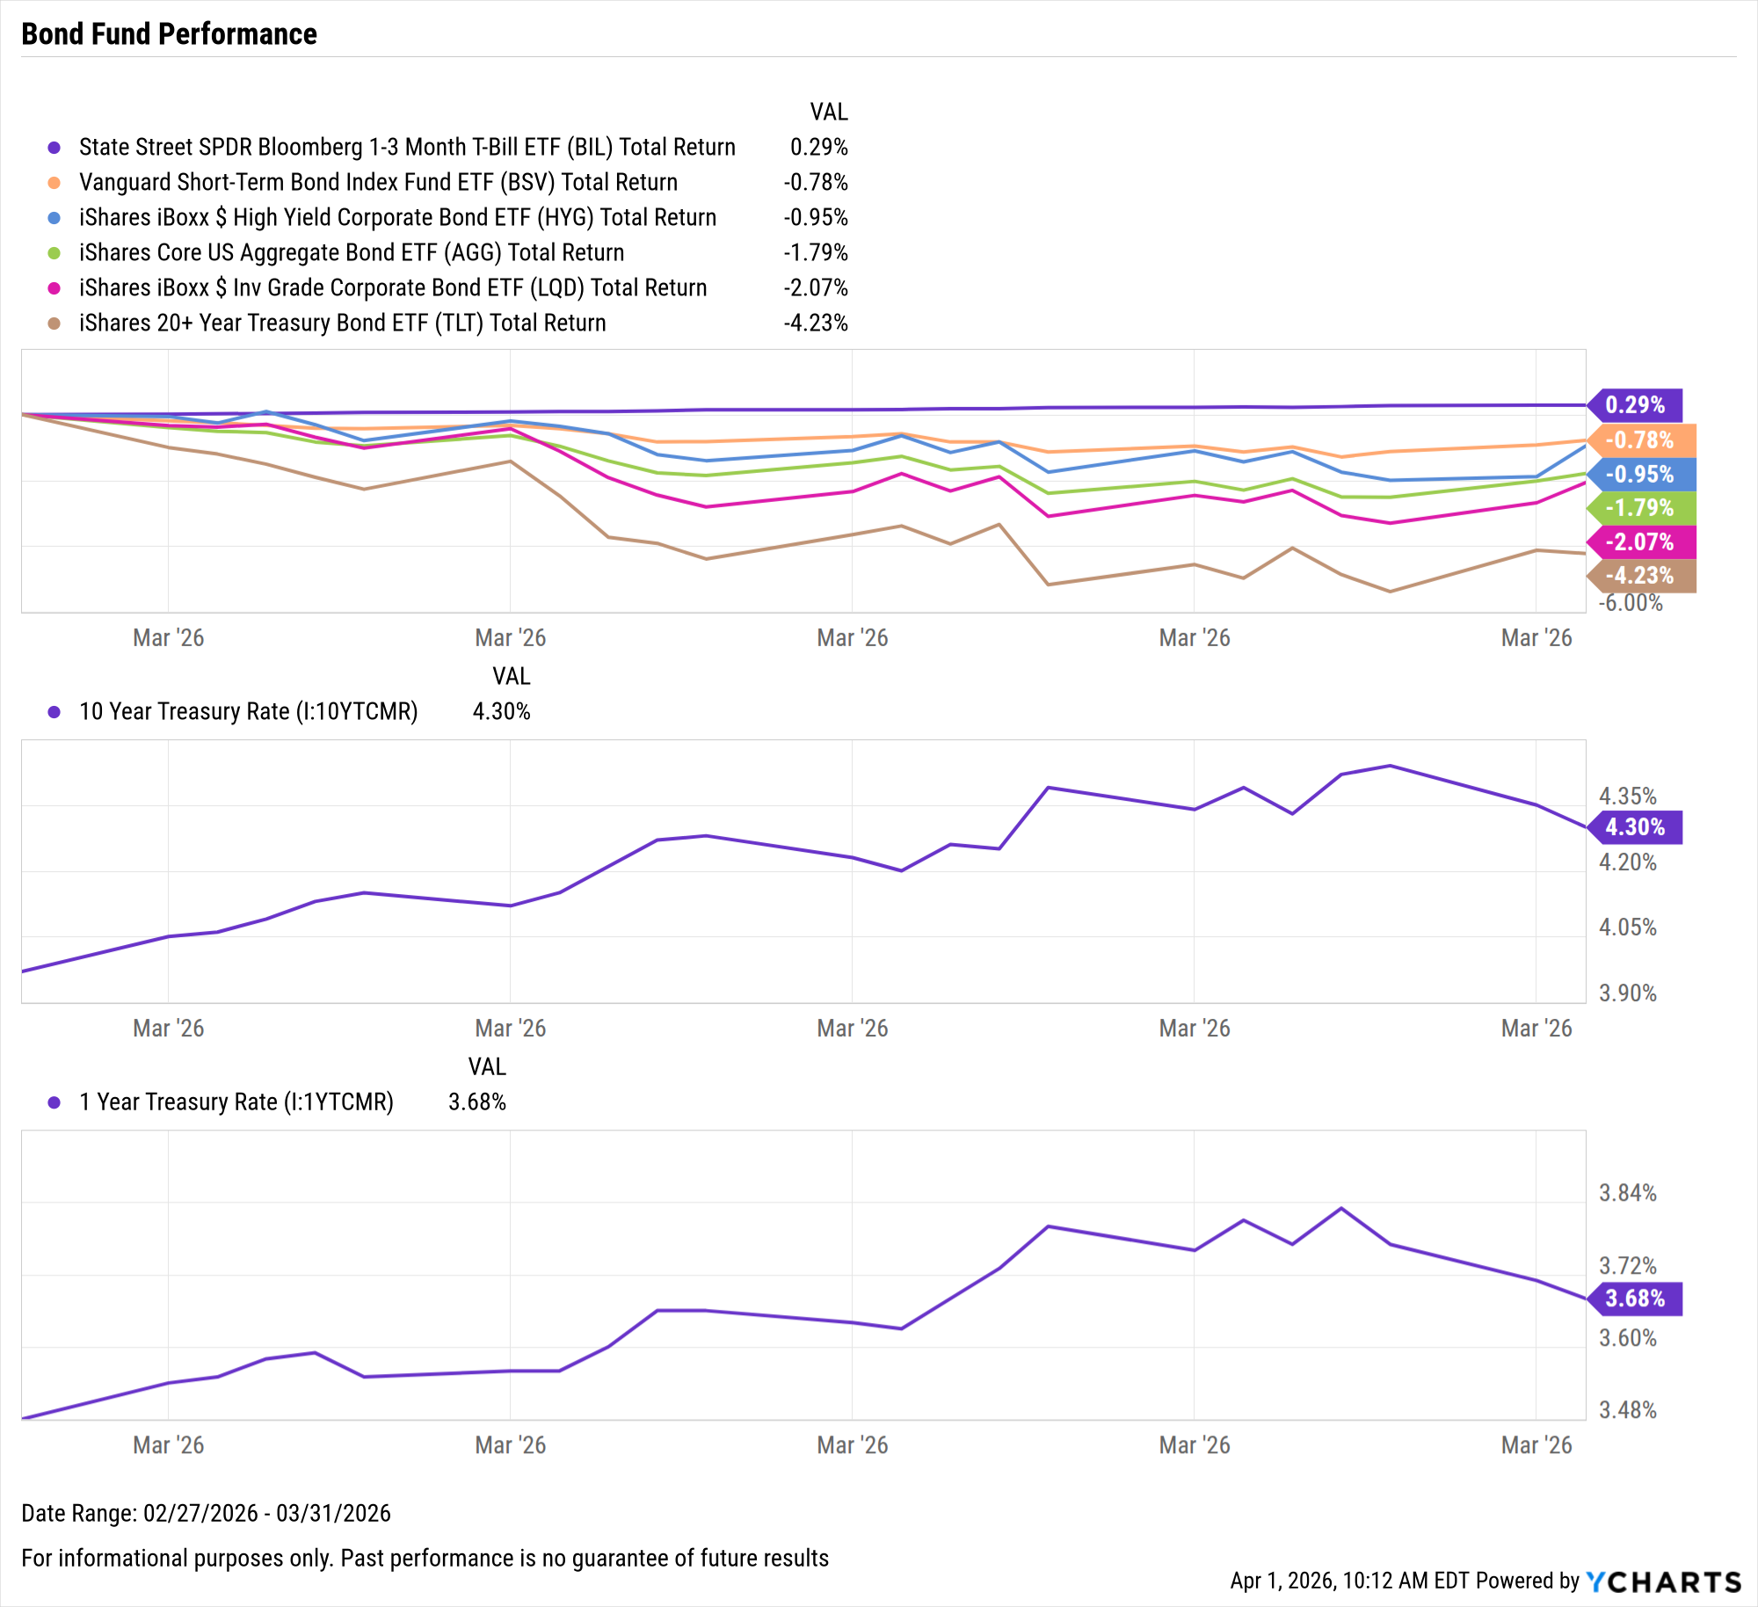1758x1607 pixels.
Task: Click the YCharts logo
Action: click(1663, 1582)
